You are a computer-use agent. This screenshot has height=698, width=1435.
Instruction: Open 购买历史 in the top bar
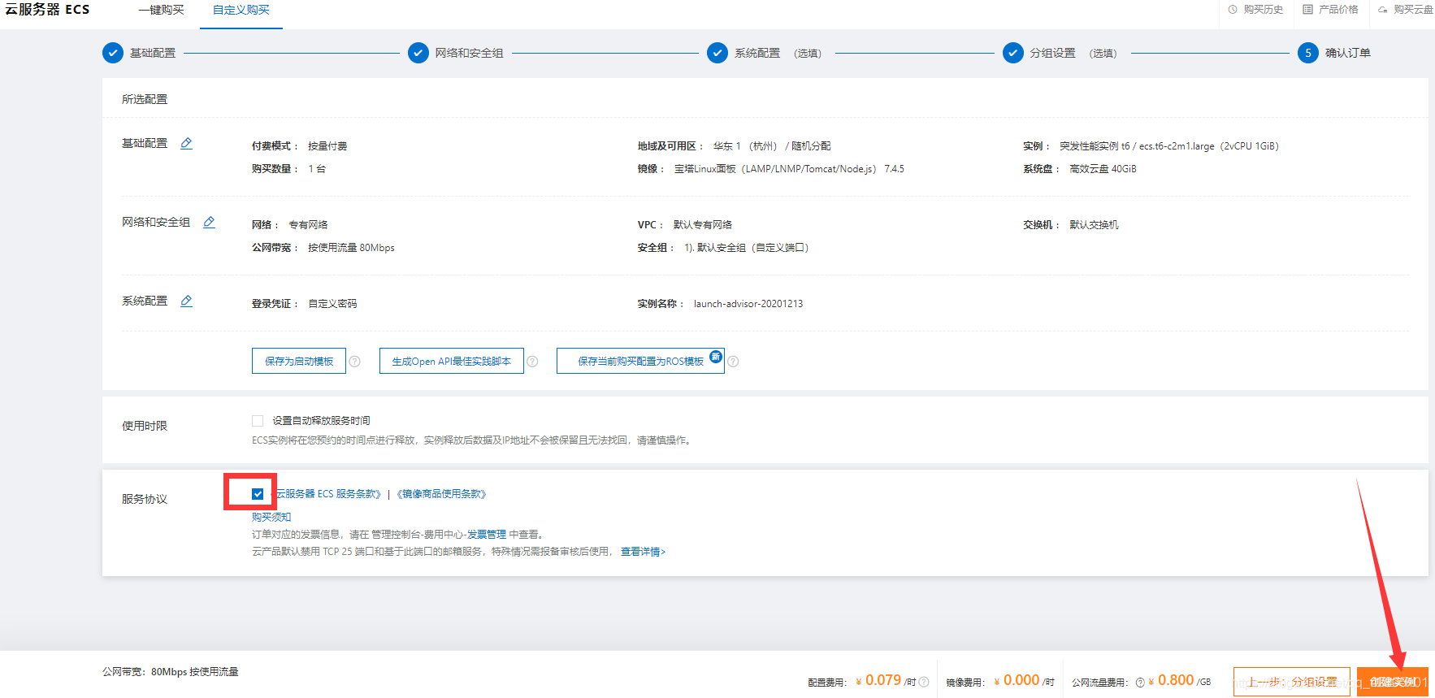click(x=1263, y=10)
